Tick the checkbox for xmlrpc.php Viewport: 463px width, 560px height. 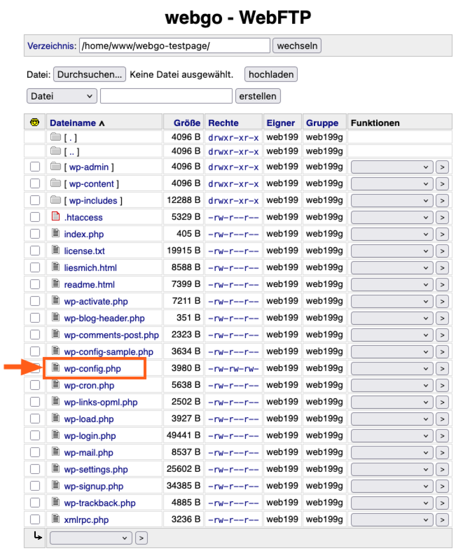35,519
